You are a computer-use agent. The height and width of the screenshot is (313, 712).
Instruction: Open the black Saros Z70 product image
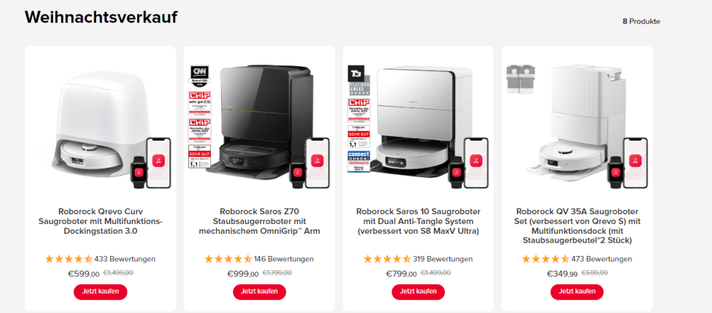(259, 122)
